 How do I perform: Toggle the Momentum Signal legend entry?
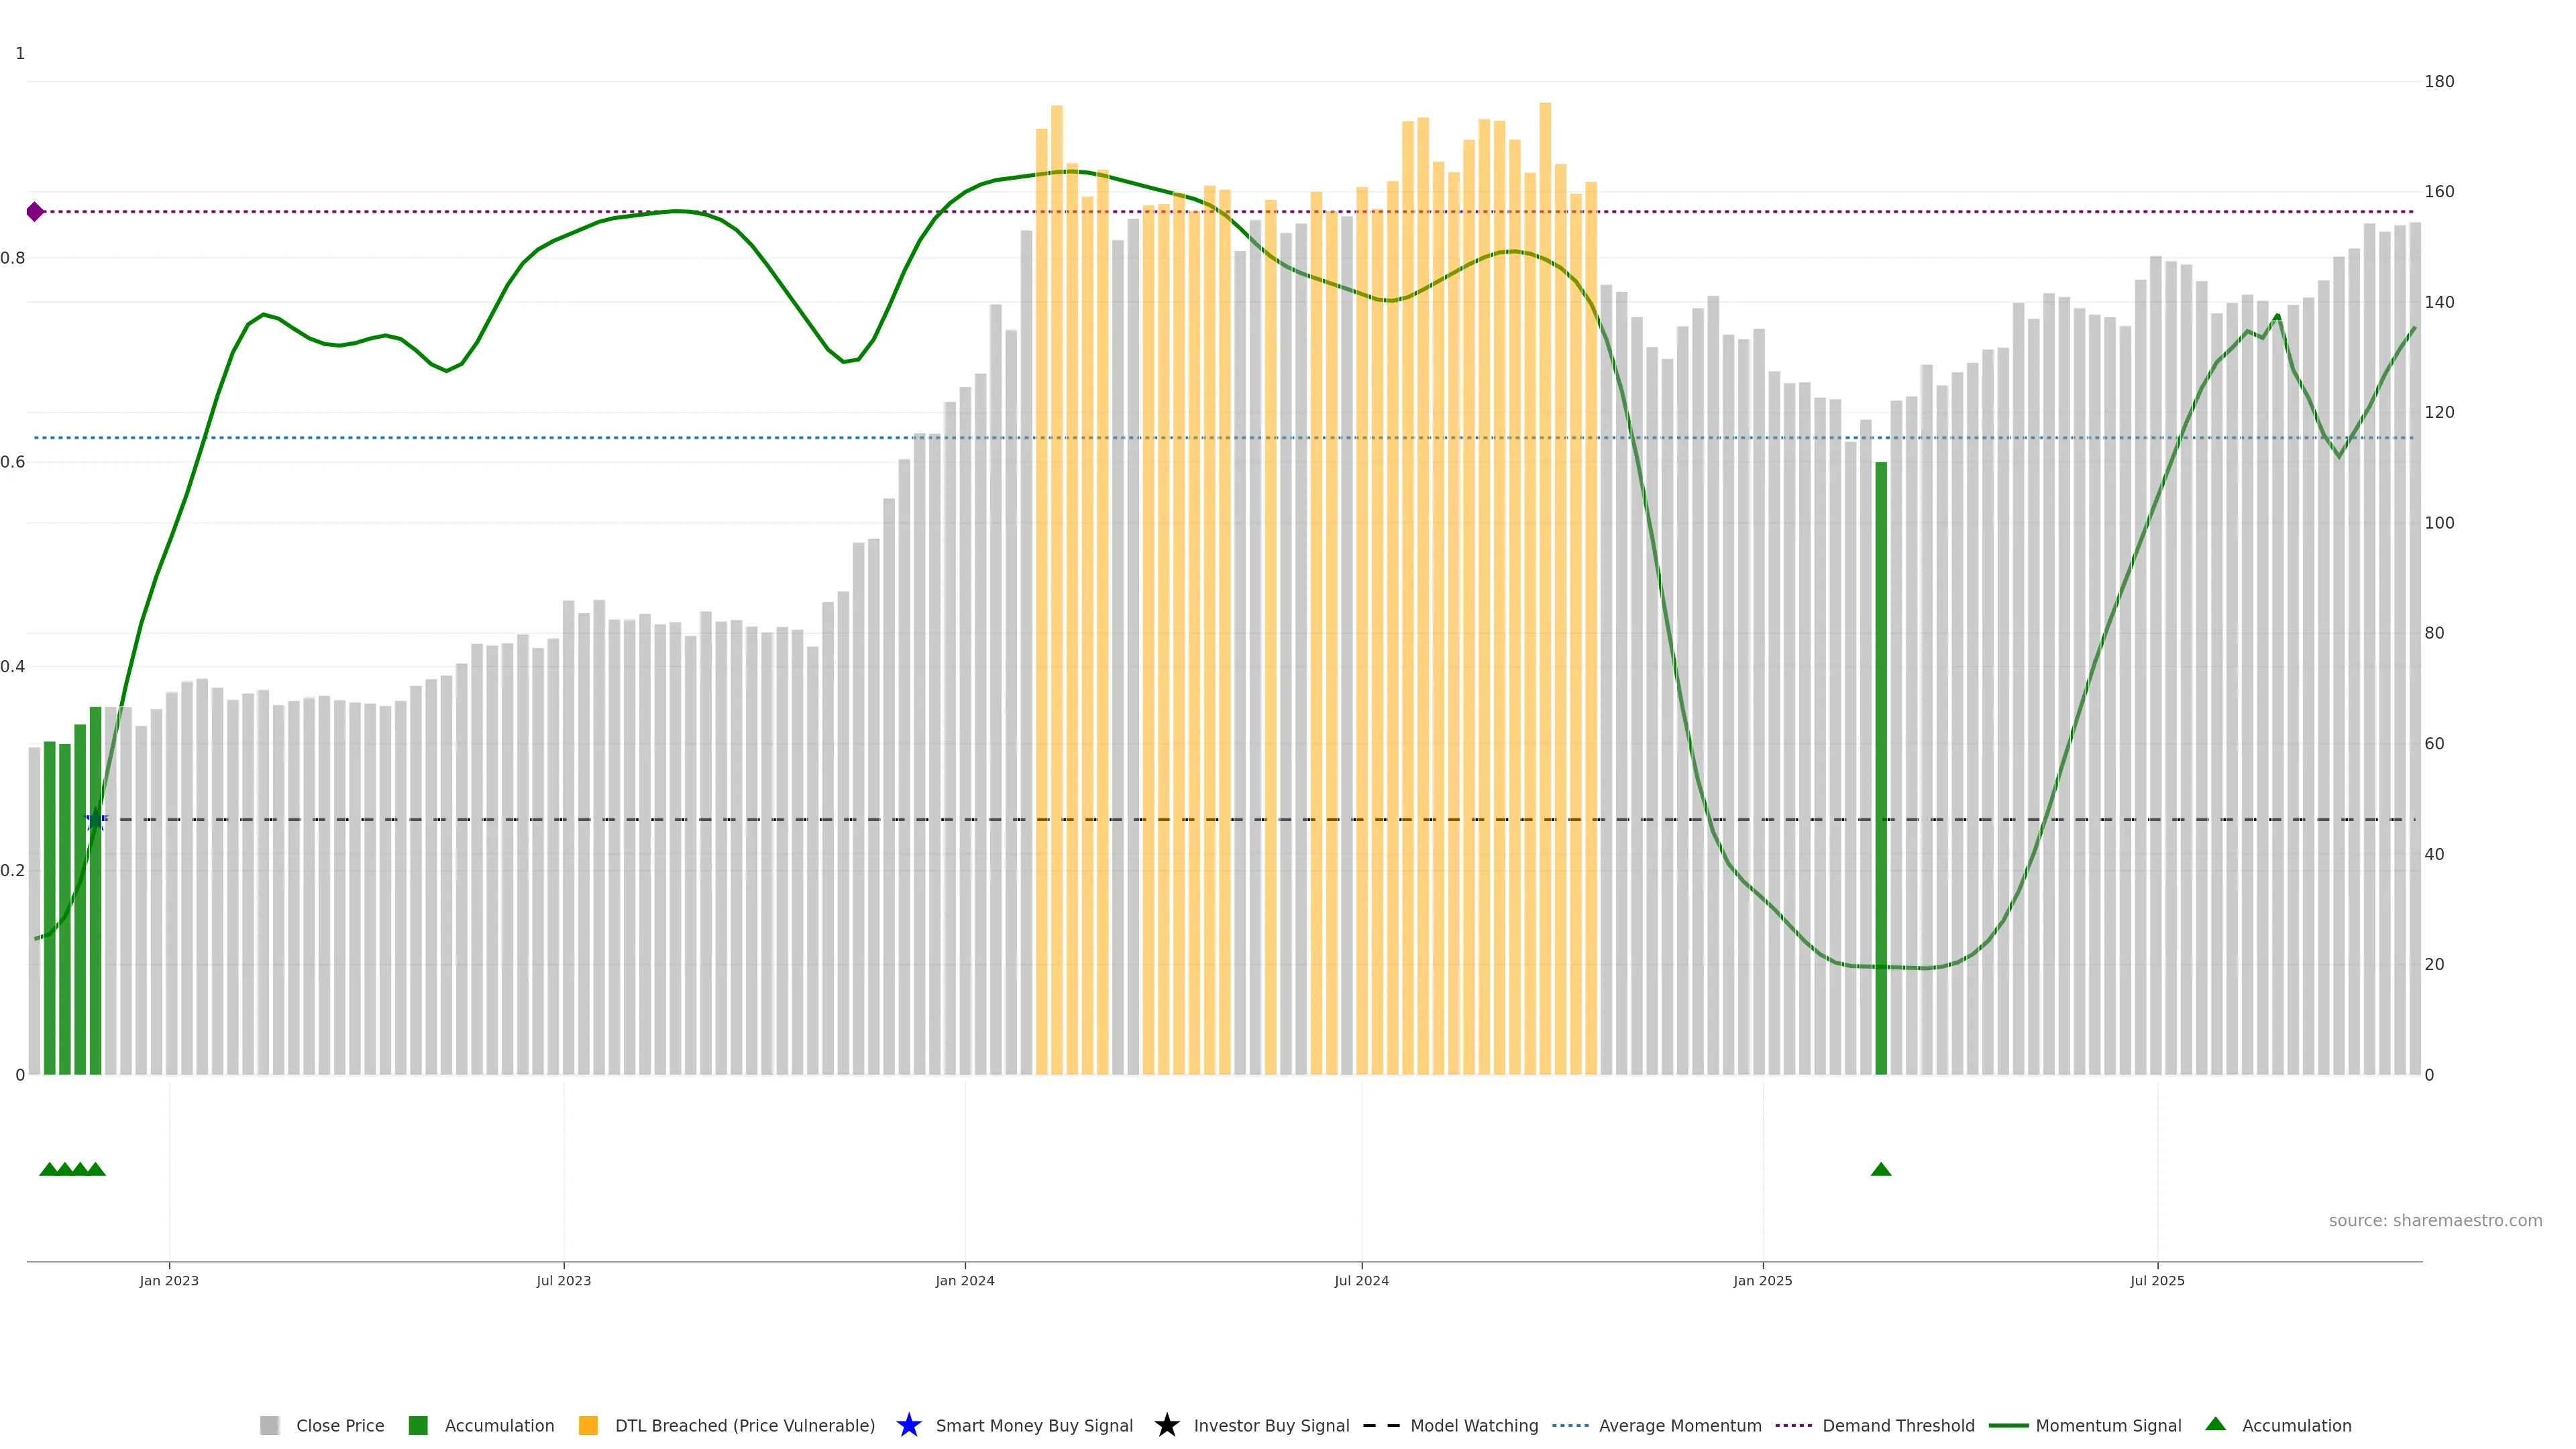point(2107,1425)
